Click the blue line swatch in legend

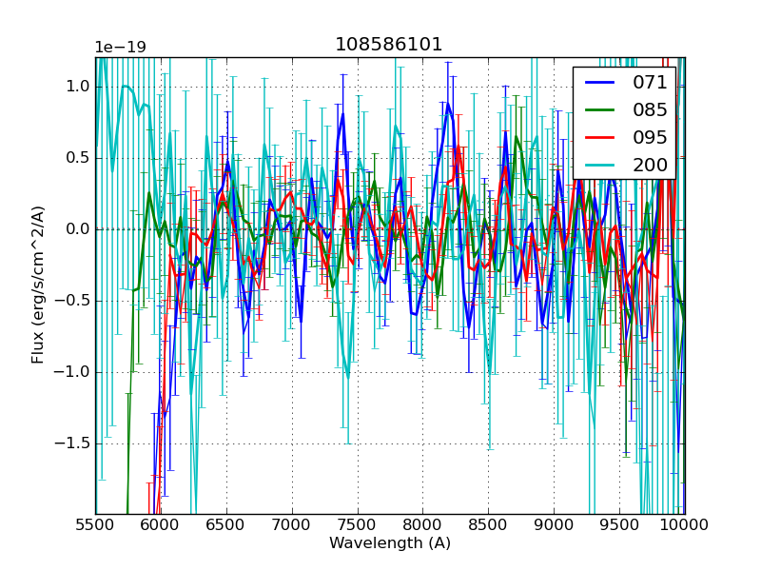click(x=599, y=83)
